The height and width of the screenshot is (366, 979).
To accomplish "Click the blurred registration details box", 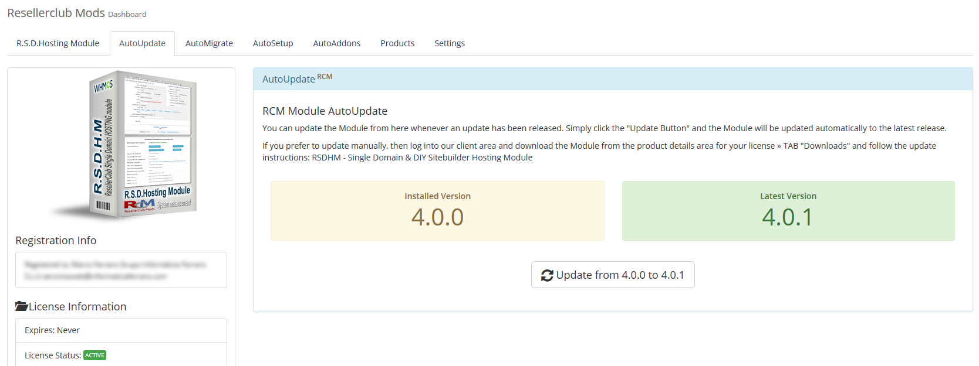I will 121,270.
